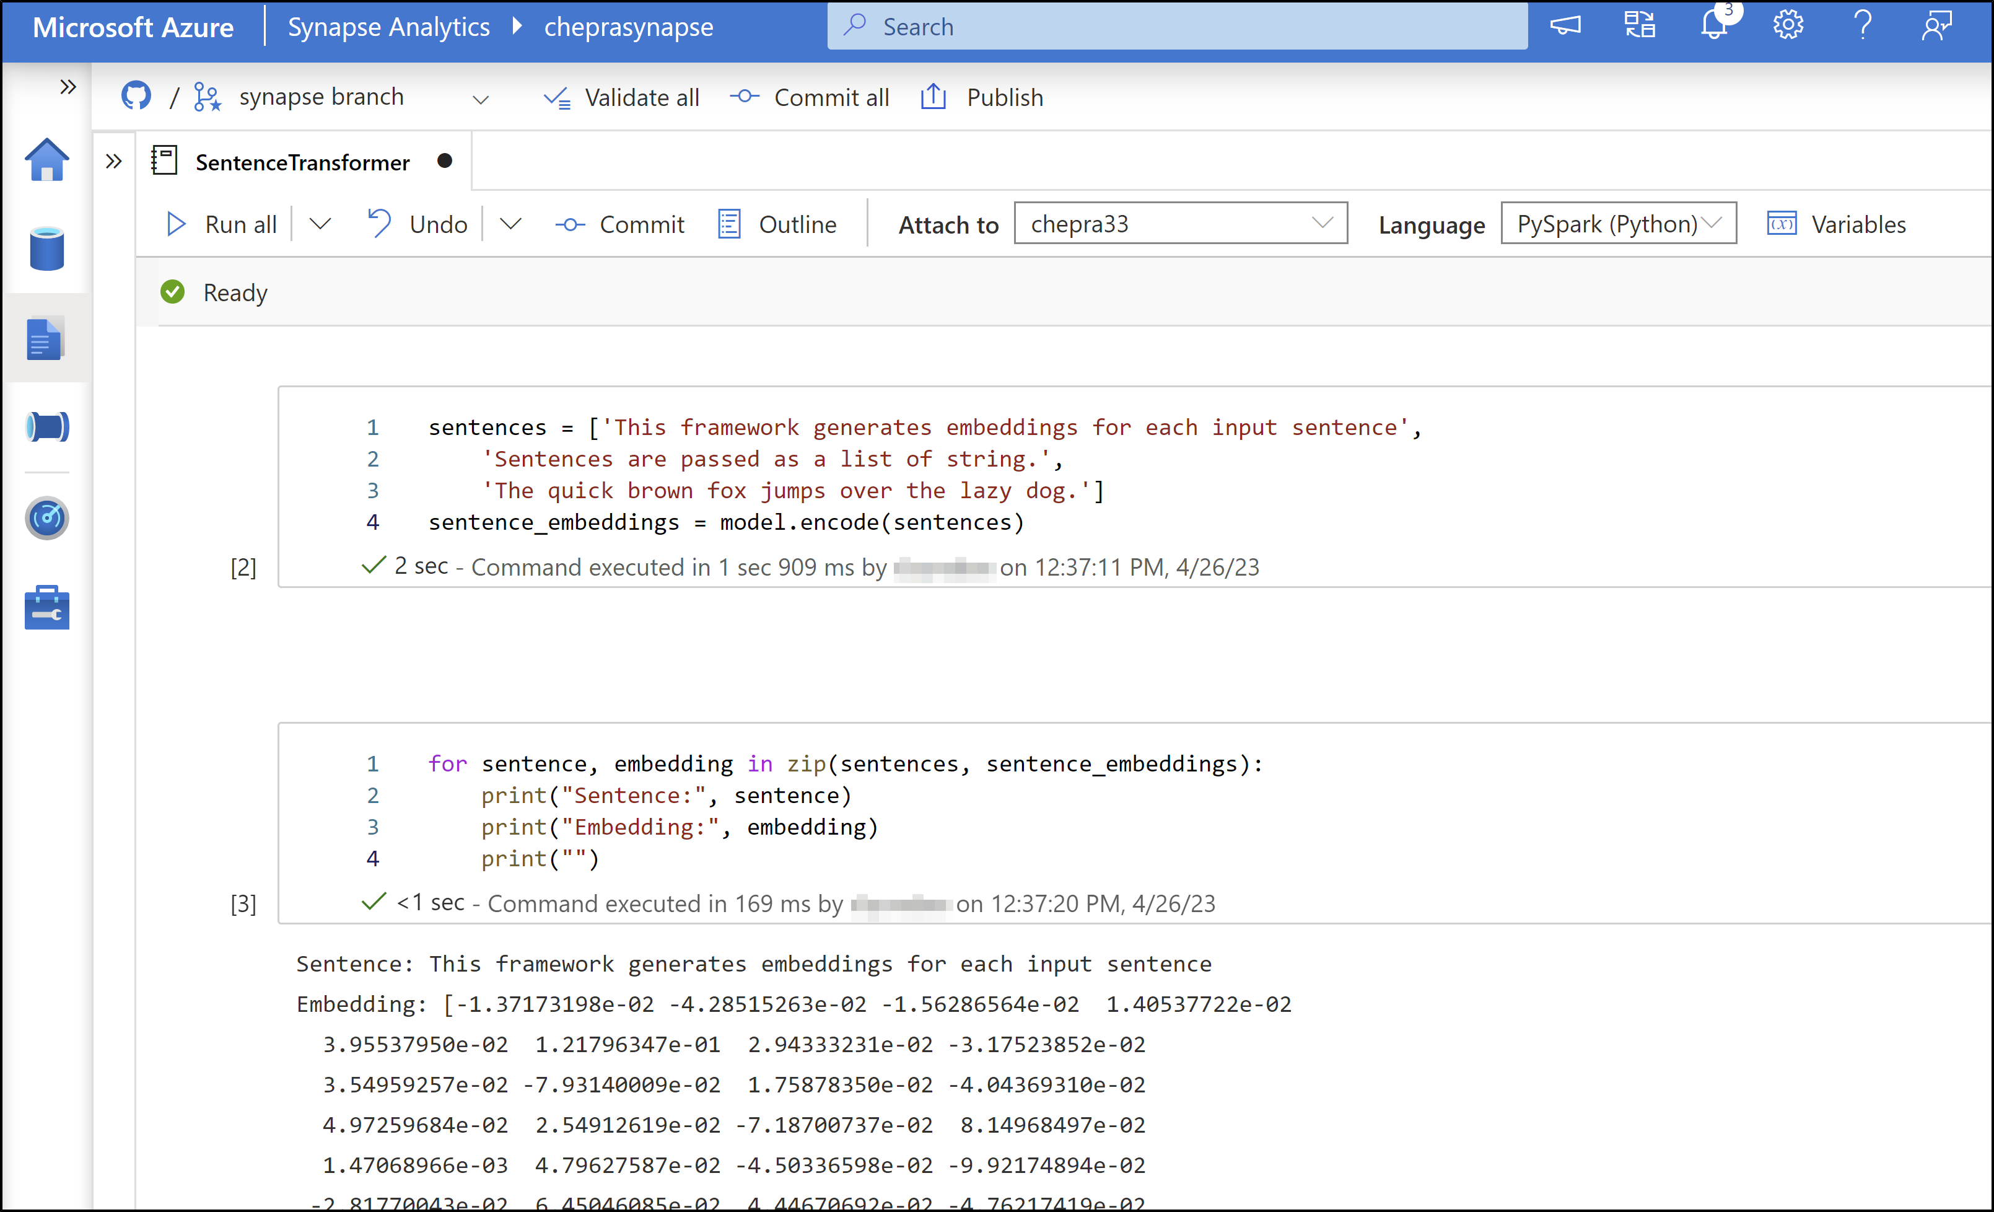
Task: Open the Monitor hub gauge icon
Action: (x=47, y=518)
